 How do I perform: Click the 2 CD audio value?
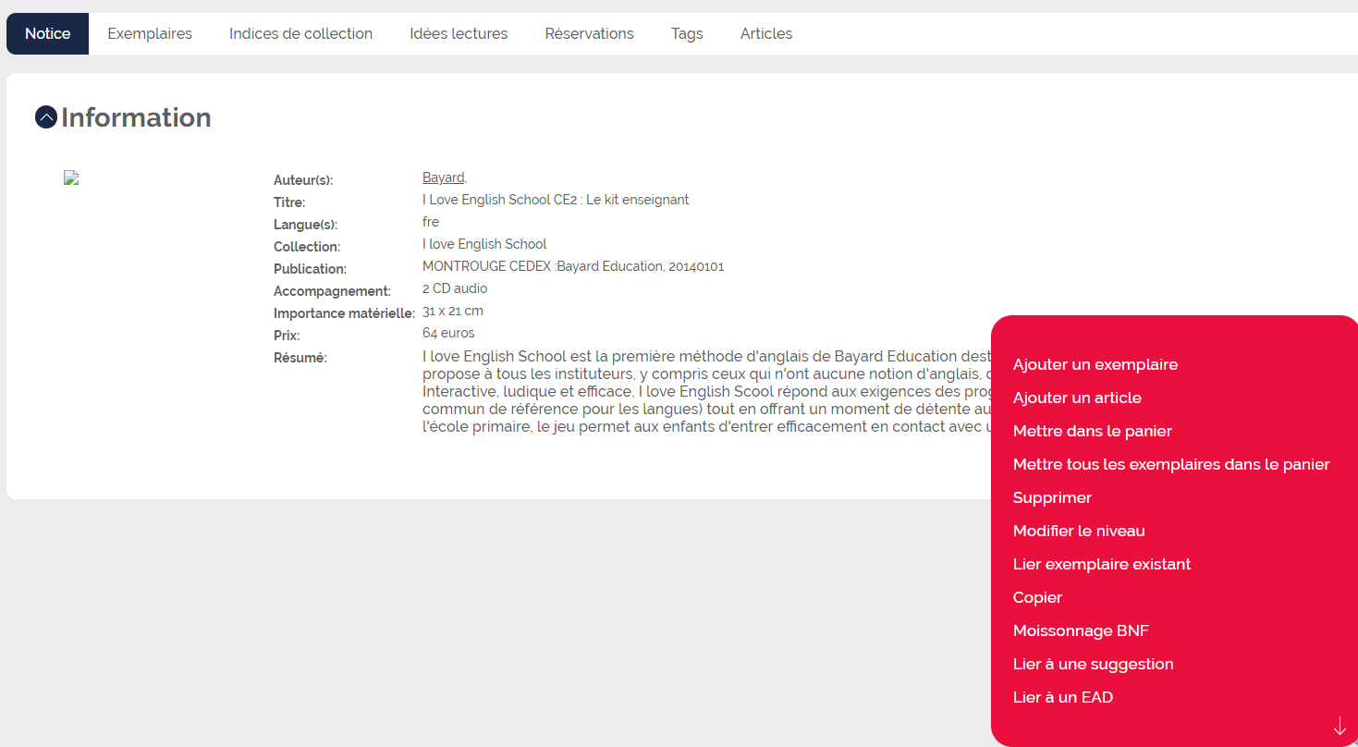coord(455,288)
